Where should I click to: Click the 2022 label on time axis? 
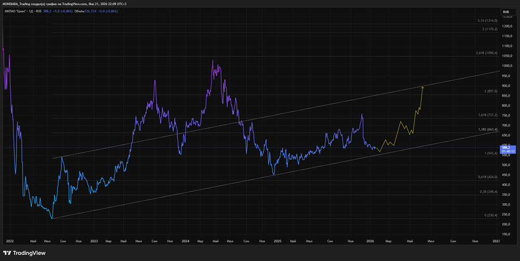click(x=10, y=241)
